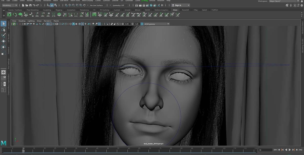Switch to single perspective view layout
The height and width of the screenshot is (155, 304).
4,72
